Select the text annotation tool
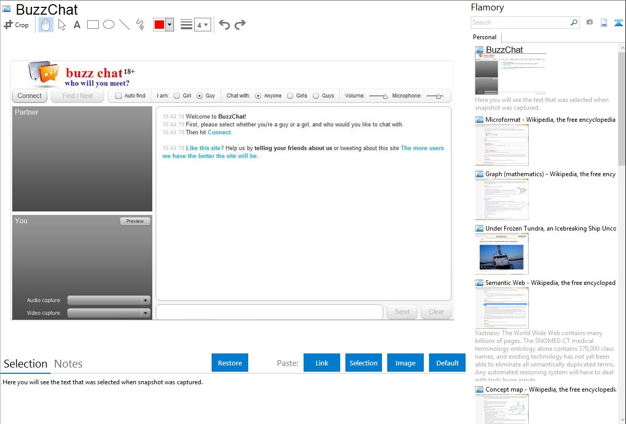This screenshot has width=626, height=424. [77, 25]
